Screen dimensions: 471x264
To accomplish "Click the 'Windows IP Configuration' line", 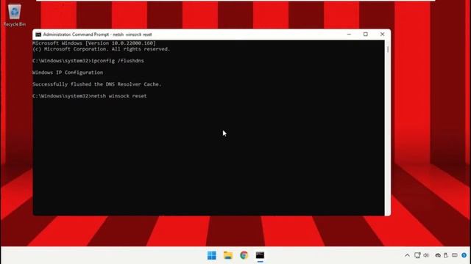I will point(68,73).
